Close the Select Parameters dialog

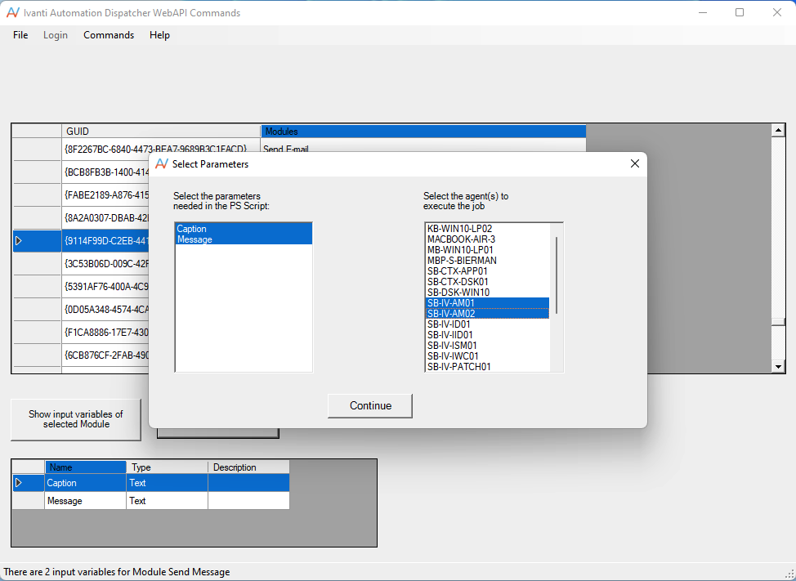(634, 163)
